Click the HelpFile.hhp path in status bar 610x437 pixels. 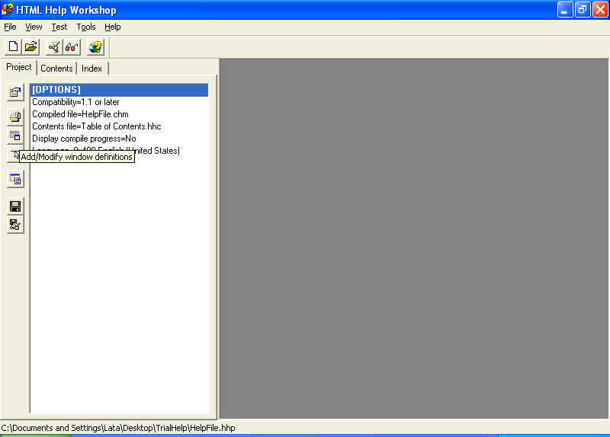(x=118, y=428)
